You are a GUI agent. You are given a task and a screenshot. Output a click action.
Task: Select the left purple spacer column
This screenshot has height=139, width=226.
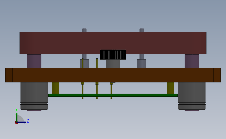[x=34, y=61]
